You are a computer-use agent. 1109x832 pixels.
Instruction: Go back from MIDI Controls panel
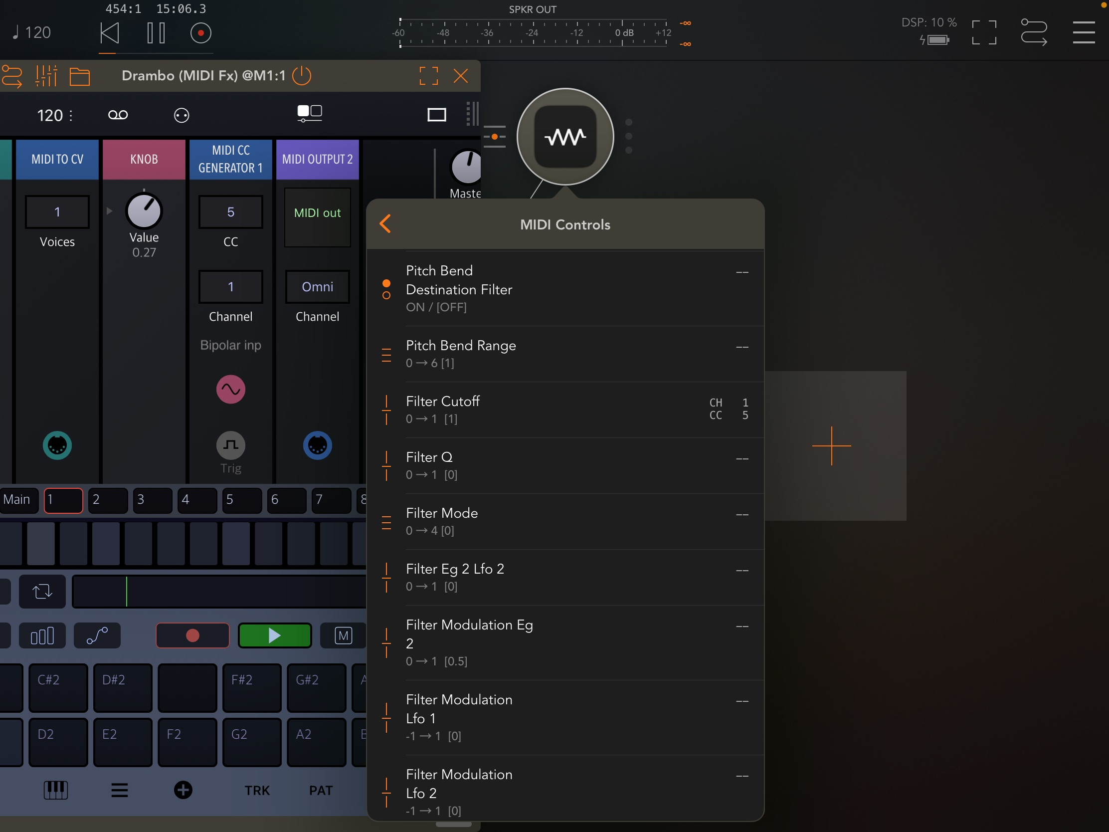click(x=385, y=224)
